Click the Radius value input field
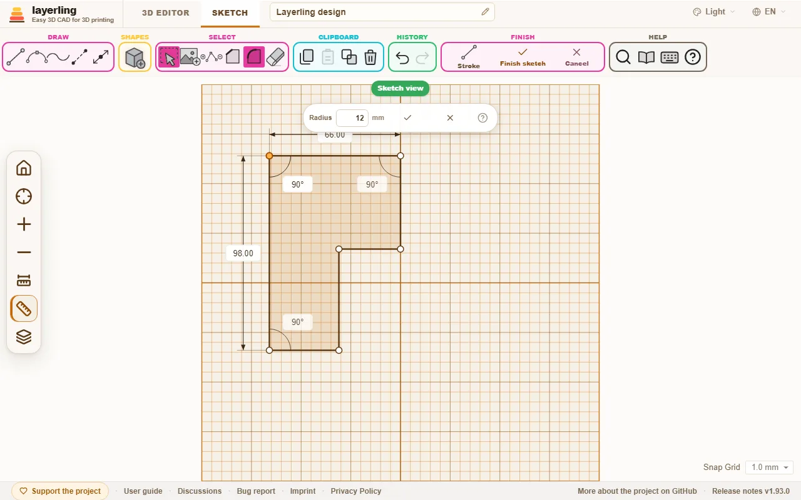The height and width of the screenshot is (500, 801). [x=352, y=117]
